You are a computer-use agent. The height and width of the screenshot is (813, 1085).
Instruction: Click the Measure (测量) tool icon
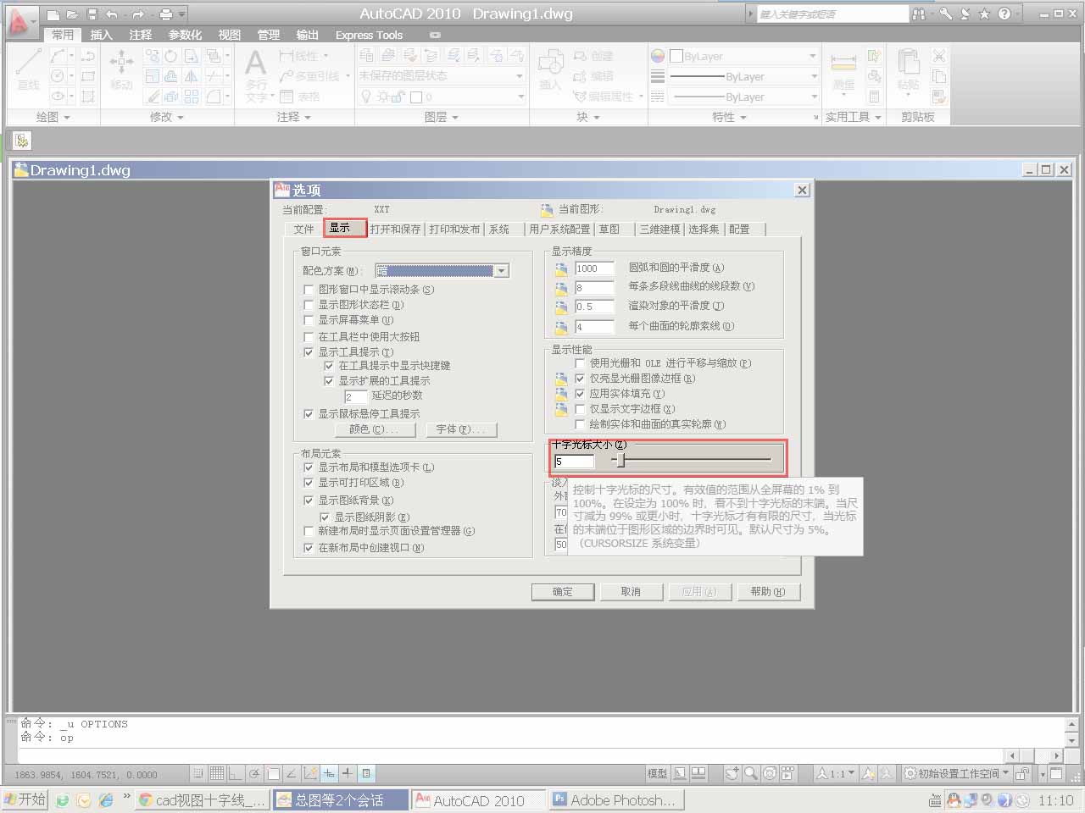click(x=843, y=69)
